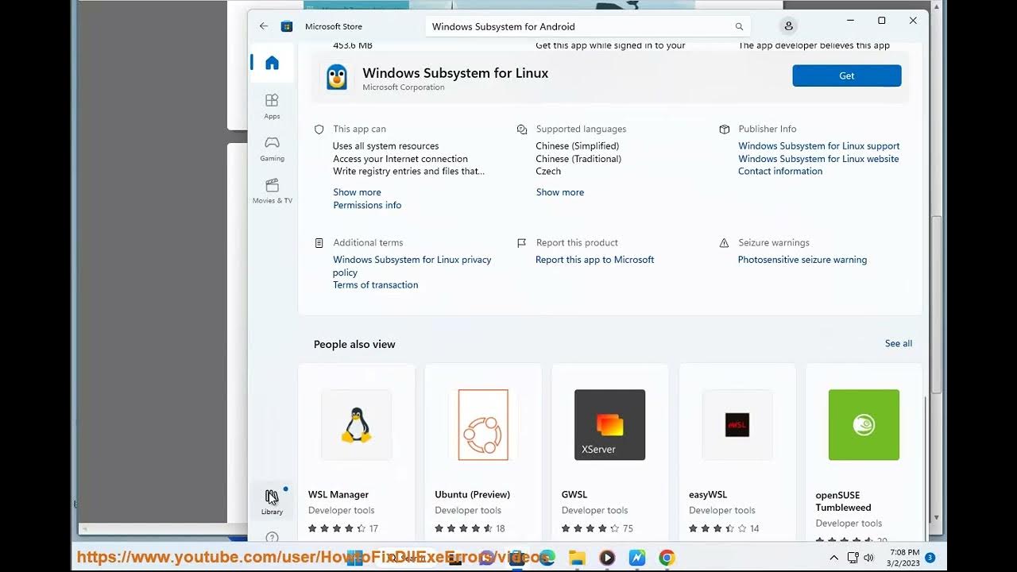Open the Windows Subsystem for Linux privacy policy
Screen dimensions: 1017x572
[412, 265]
